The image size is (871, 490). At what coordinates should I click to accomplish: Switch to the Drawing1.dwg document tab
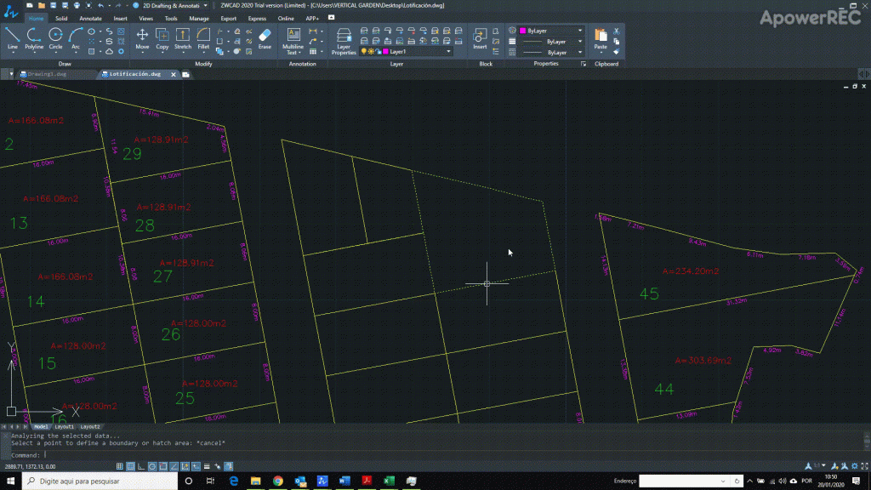click(47, 74)
